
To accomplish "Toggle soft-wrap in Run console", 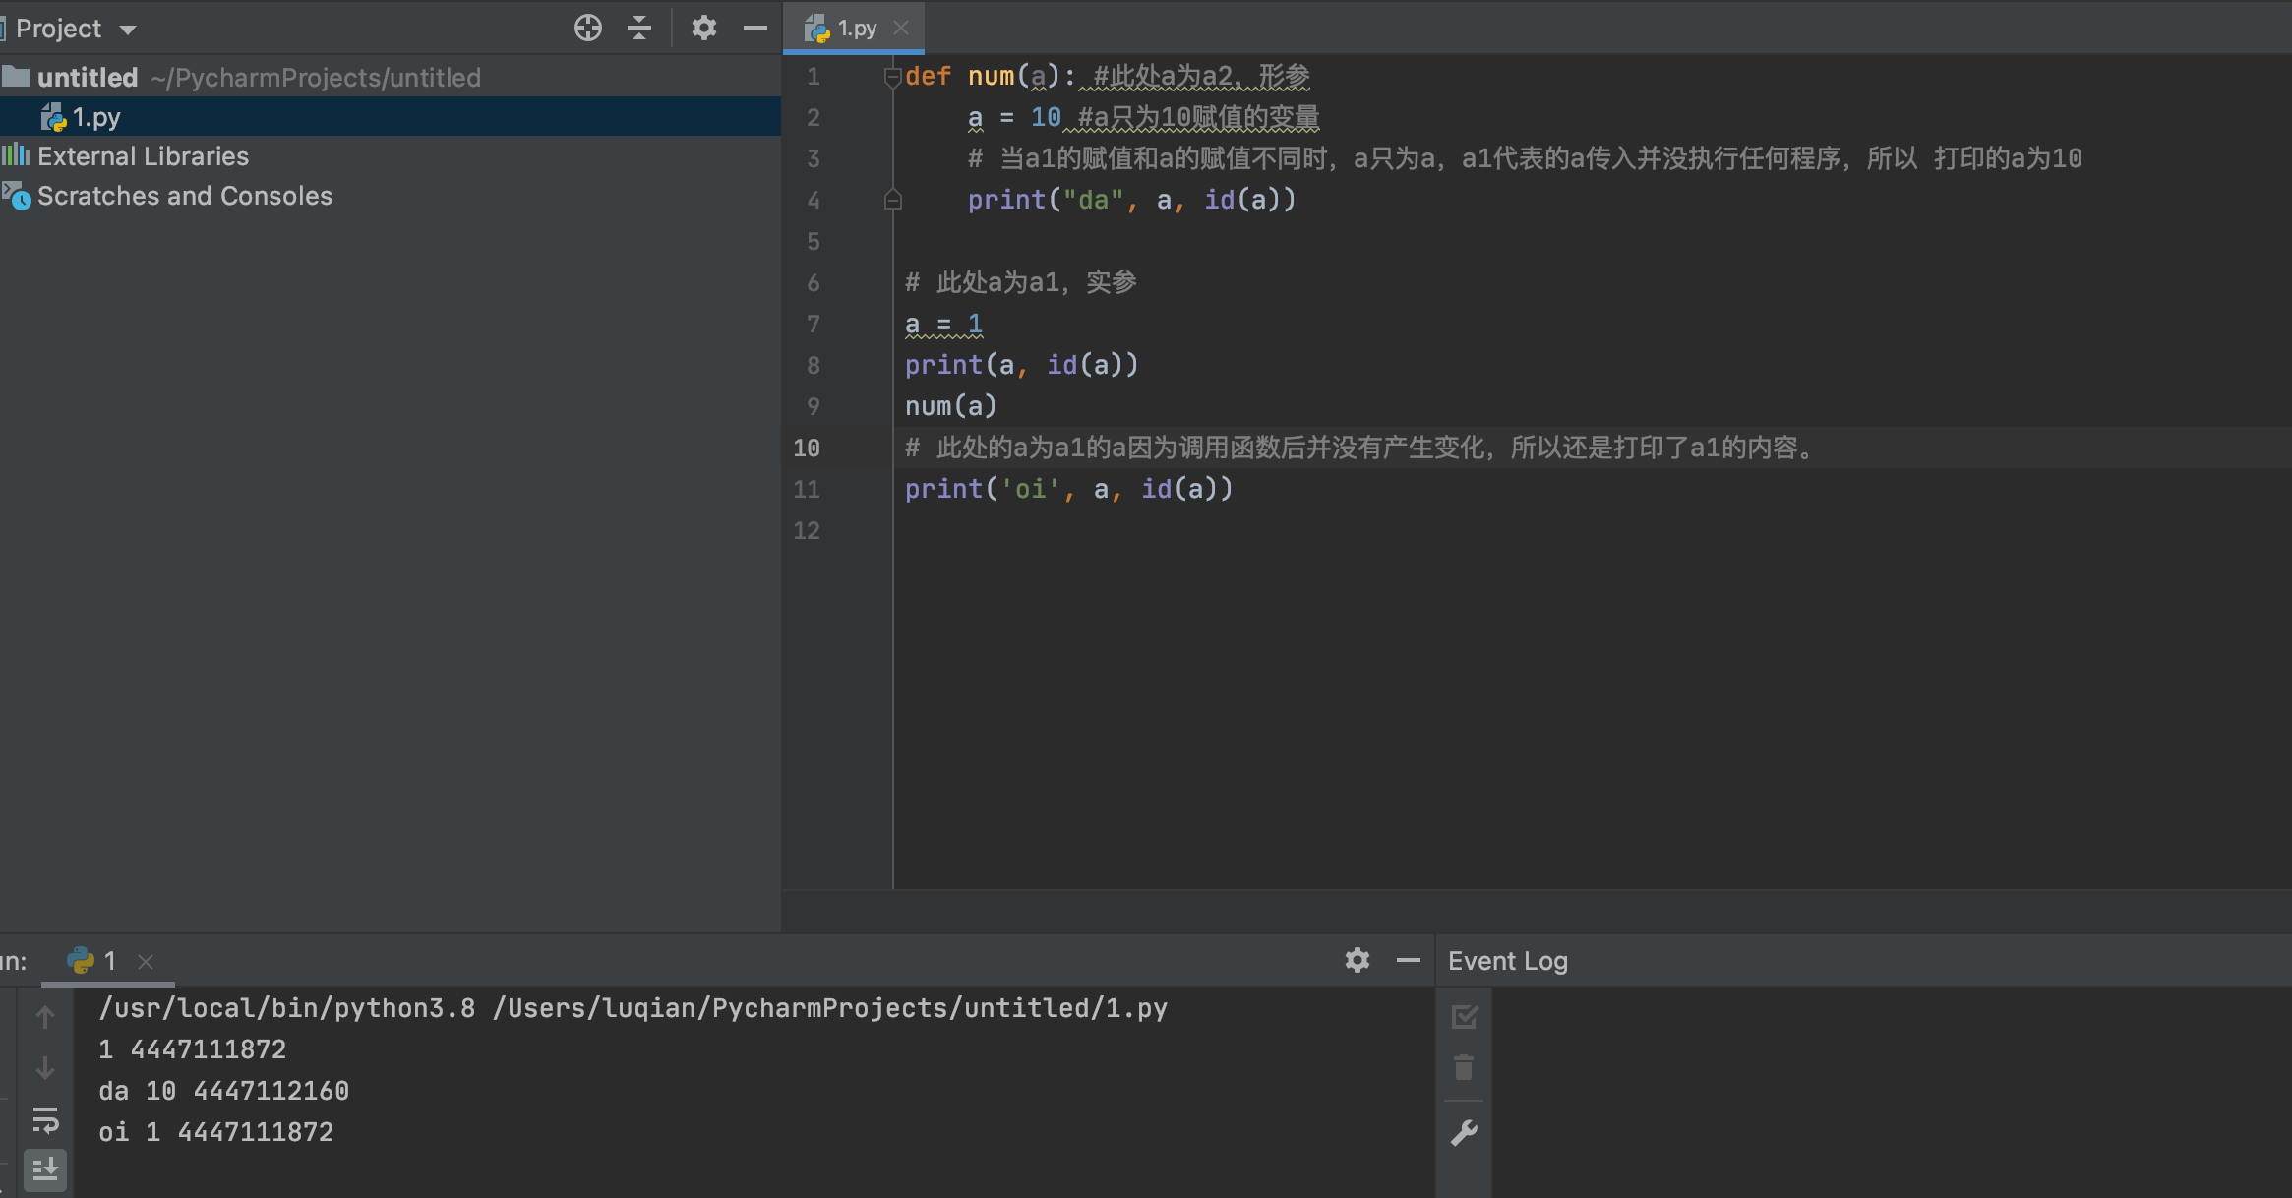I will (45, 1119).
